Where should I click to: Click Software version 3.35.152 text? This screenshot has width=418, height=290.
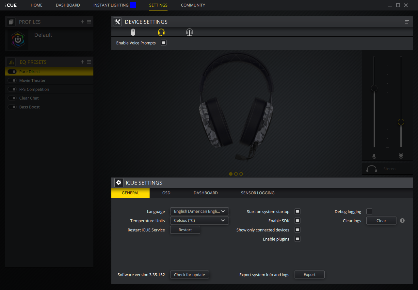141,275
